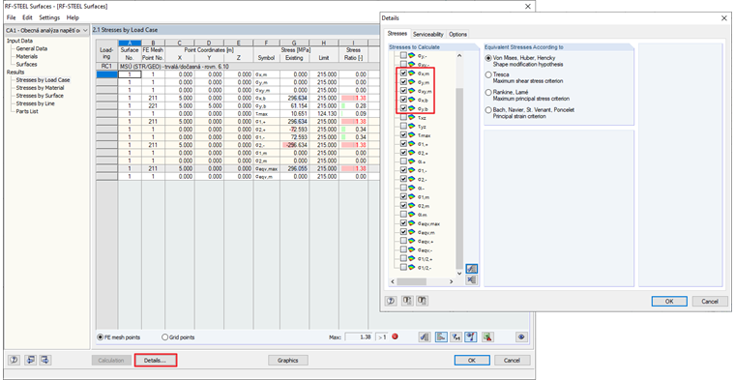Click the select-all stresses icon
735x380 pixels.
[x=472, y=269]
